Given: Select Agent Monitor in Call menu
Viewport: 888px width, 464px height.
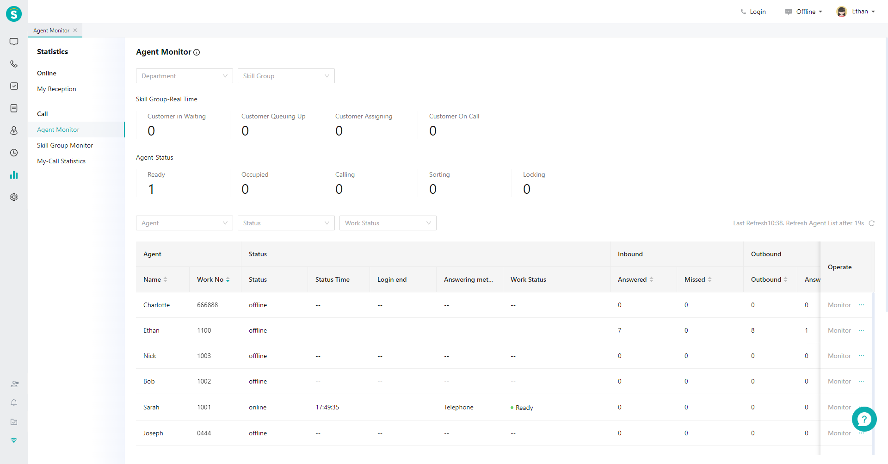Looking at the screenshot, I should [58, 130].
